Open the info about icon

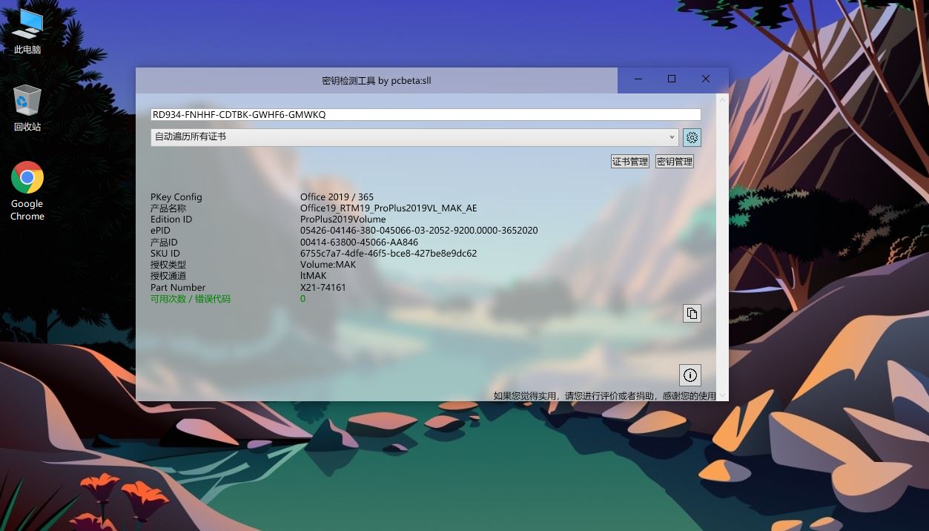click(690, 375)
